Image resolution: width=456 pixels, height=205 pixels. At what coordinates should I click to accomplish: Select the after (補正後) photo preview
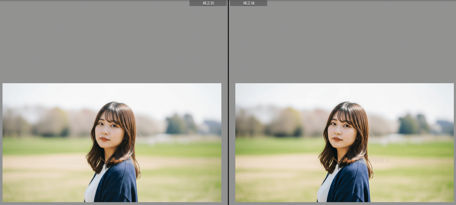(x=344, y=142)
